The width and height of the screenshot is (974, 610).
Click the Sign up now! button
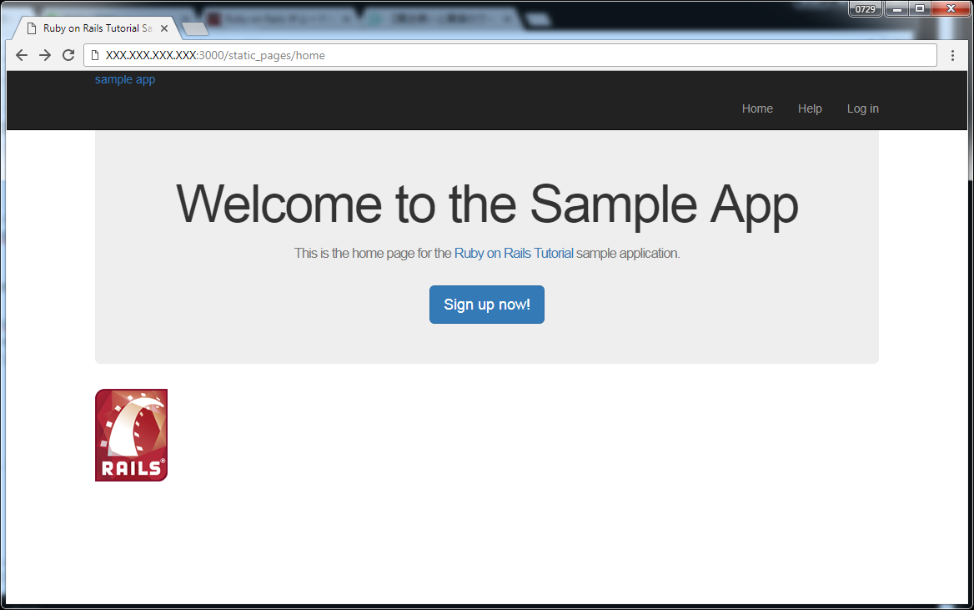pyautogui.click(x=487, y=305)
